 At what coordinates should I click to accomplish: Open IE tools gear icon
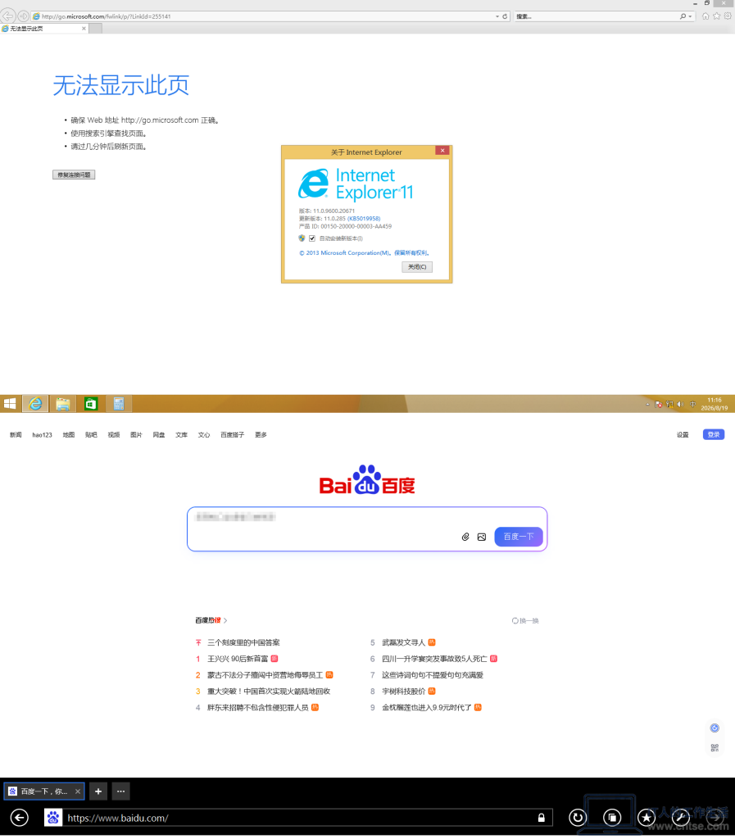728,16
